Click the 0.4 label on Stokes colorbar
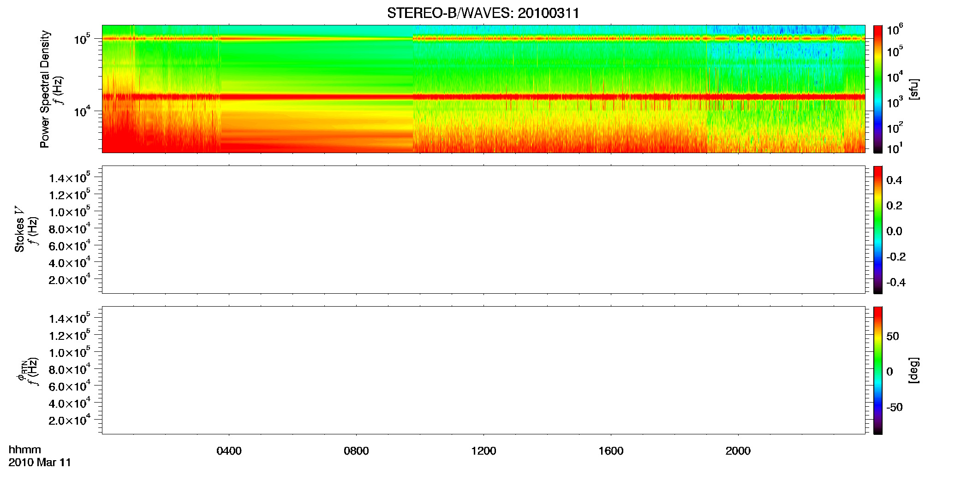 click(894, 180)
